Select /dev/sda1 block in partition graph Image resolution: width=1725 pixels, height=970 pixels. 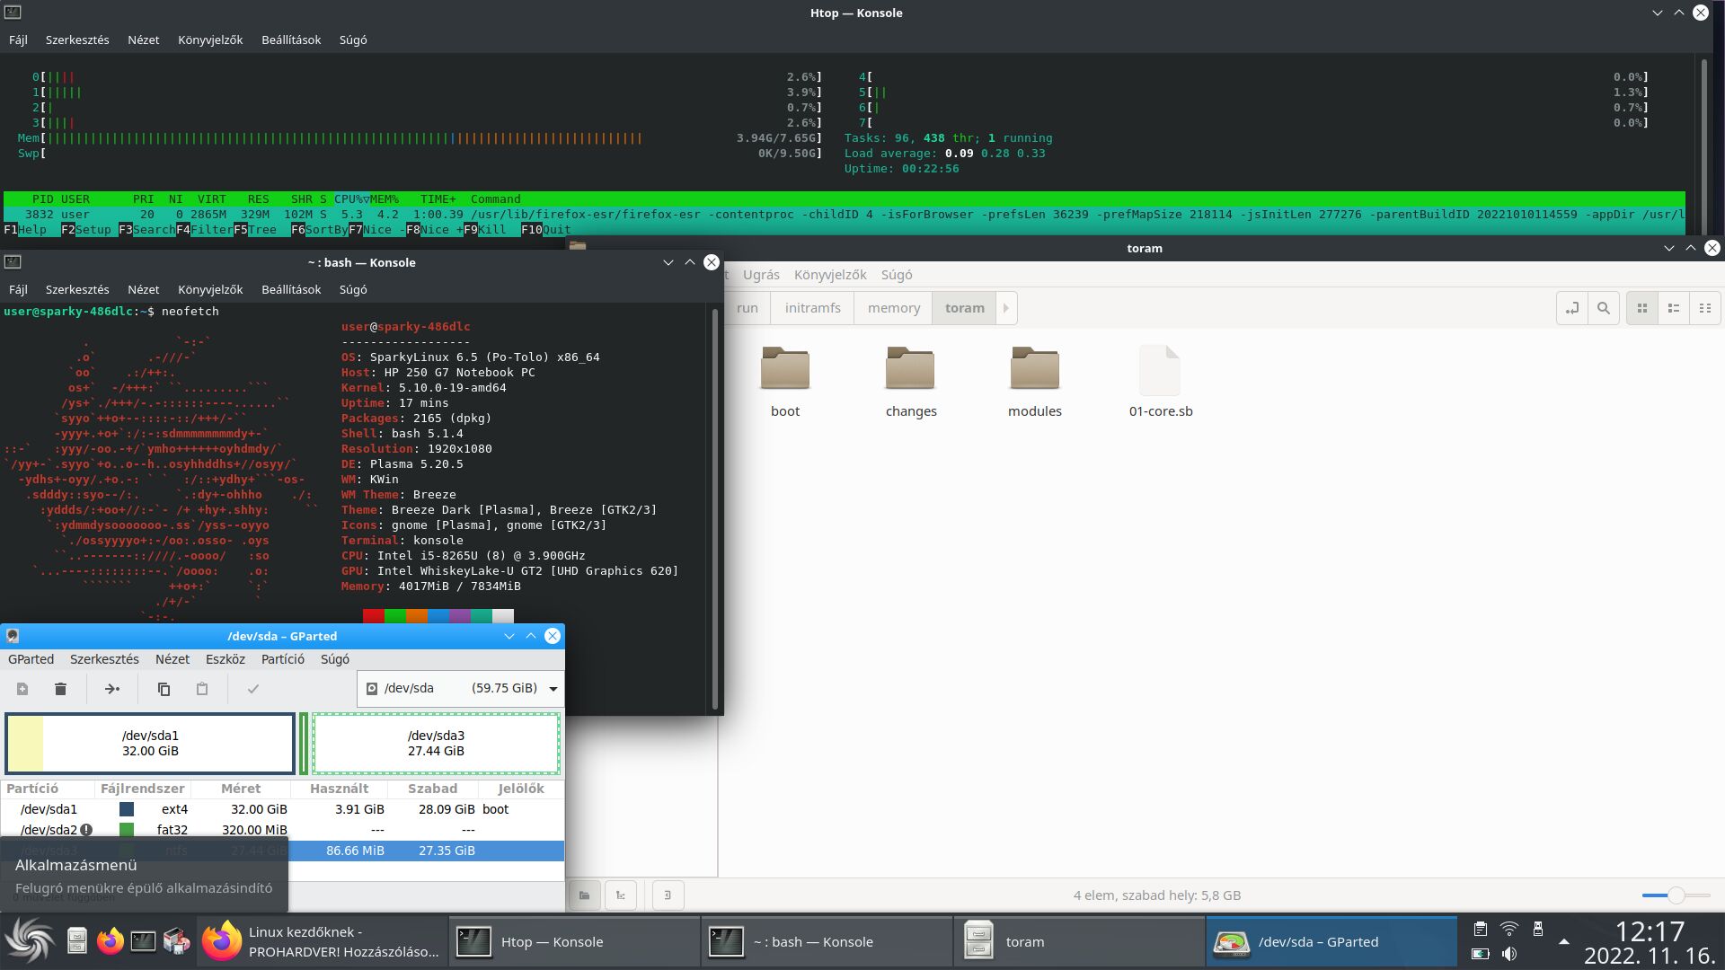[x=150, y=743]
